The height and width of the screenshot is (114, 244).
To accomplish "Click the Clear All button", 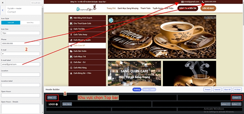I will [227, 90].
